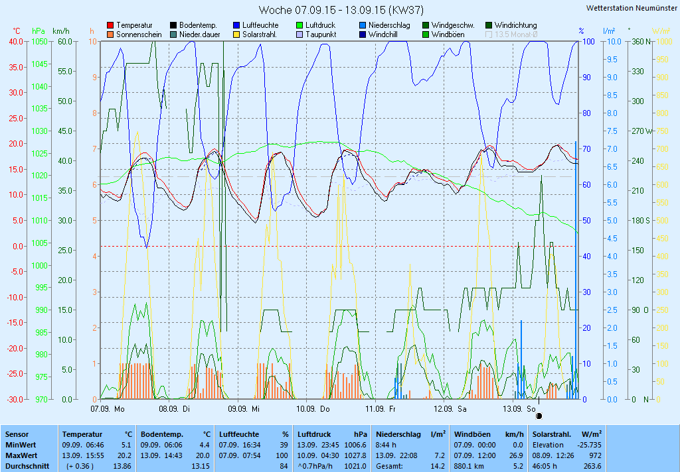Click the sunshine total 46:05 h
The image size is (680, 472).
[x=545, y=467]
